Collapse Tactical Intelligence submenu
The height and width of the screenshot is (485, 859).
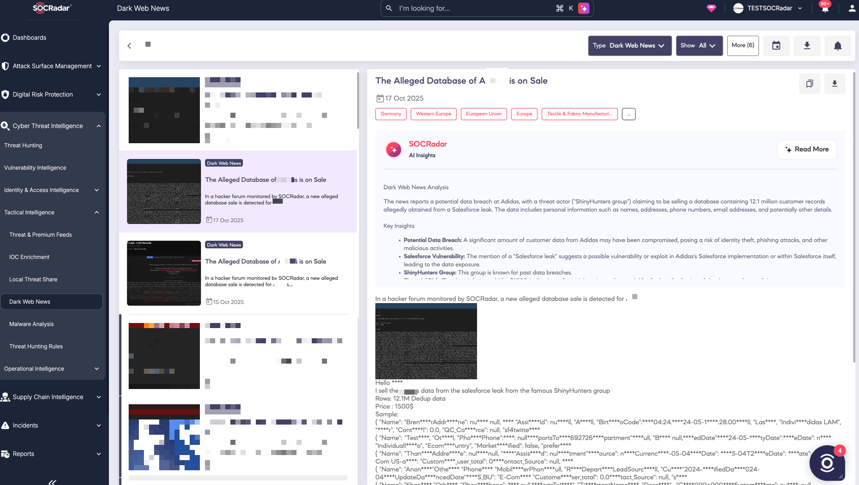[x=97, y=212]
